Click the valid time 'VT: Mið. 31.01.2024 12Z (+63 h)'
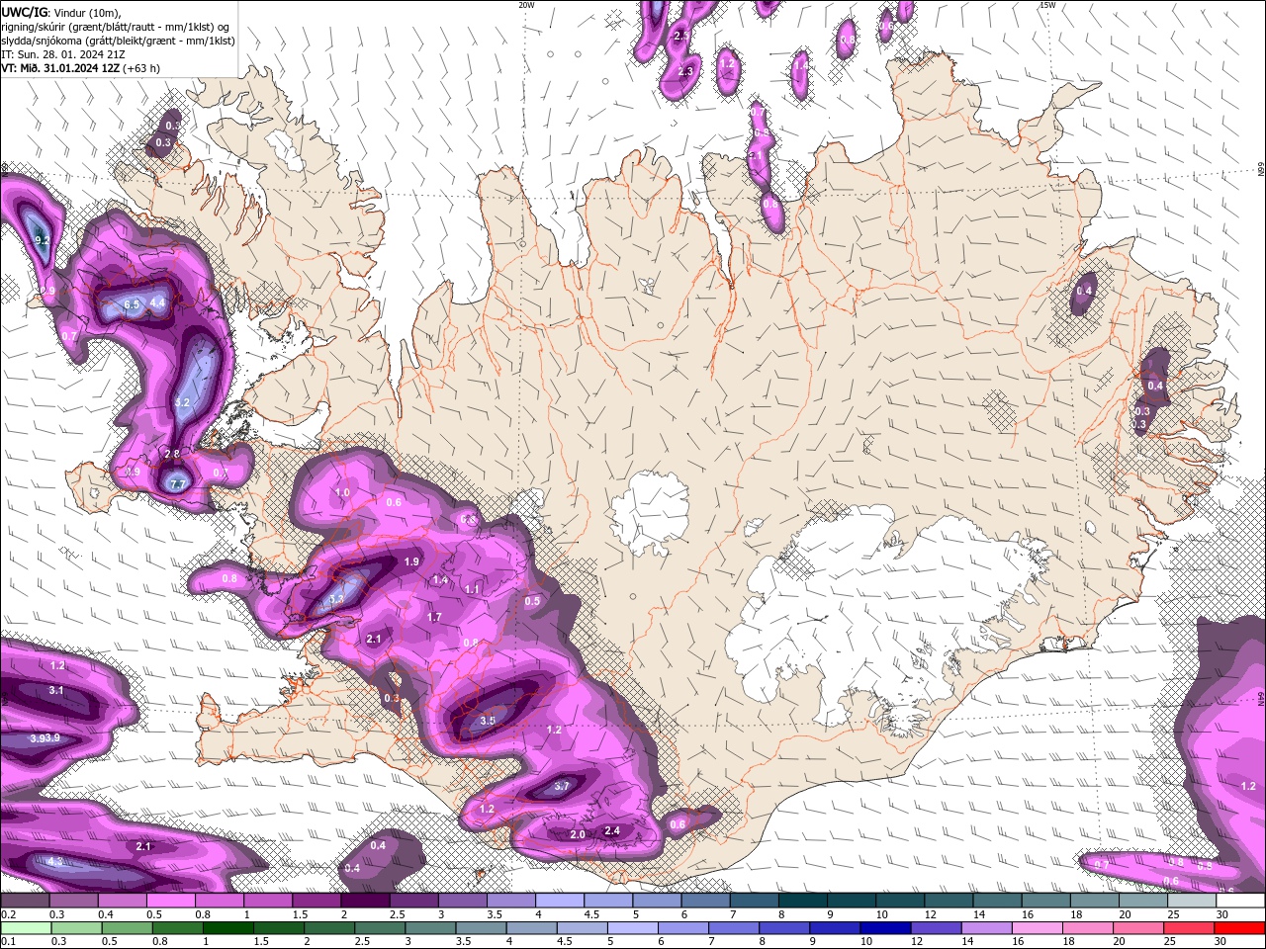The width and height of the screenshot is (1266, 949). tap(81, 68)
